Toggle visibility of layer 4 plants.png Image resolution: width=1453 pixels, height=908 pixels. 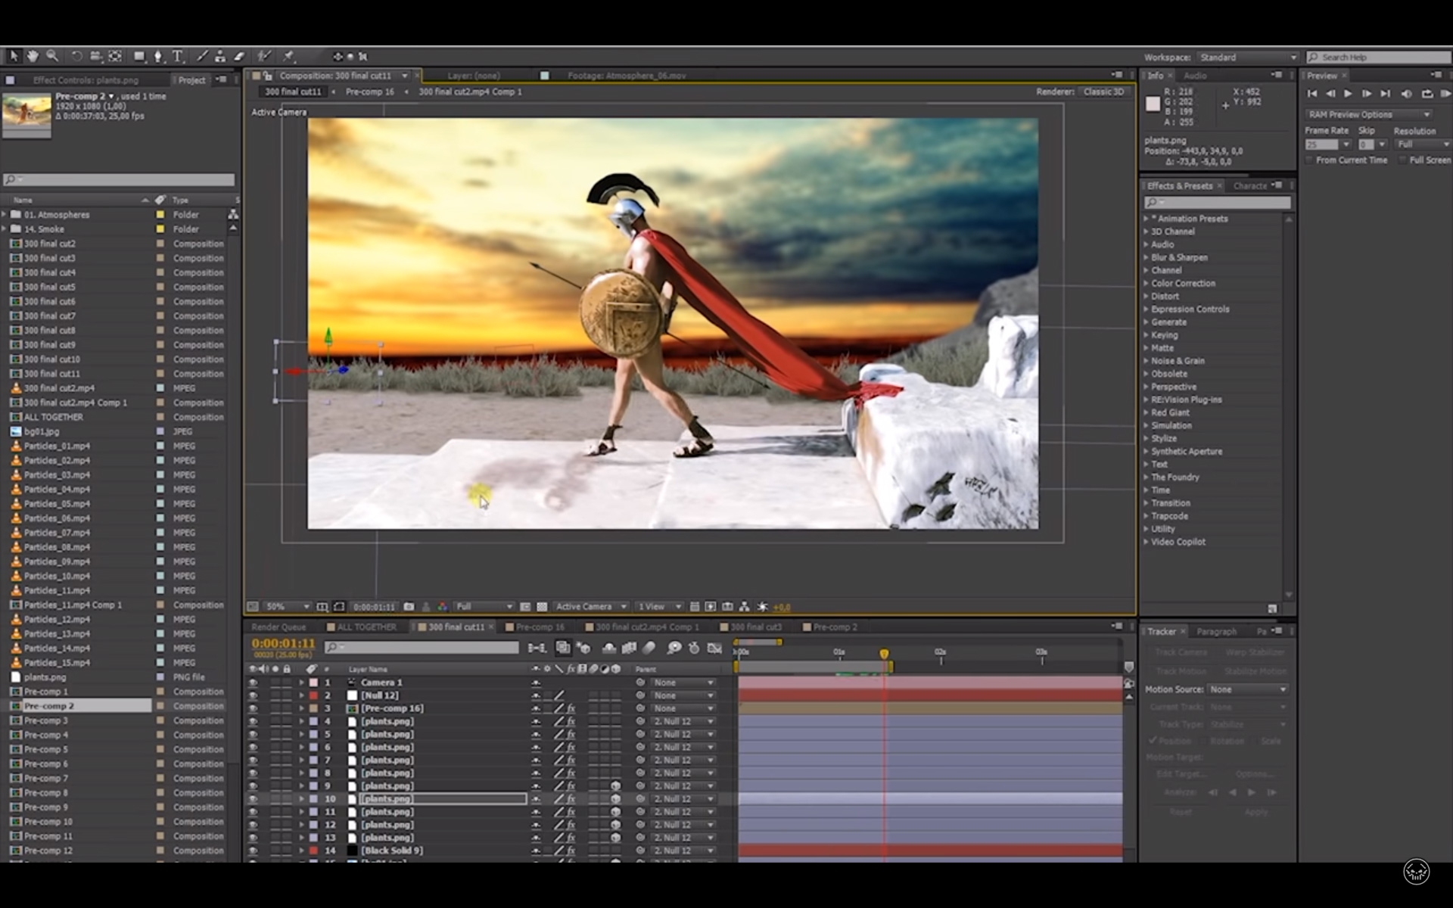[x=253, y=721]
